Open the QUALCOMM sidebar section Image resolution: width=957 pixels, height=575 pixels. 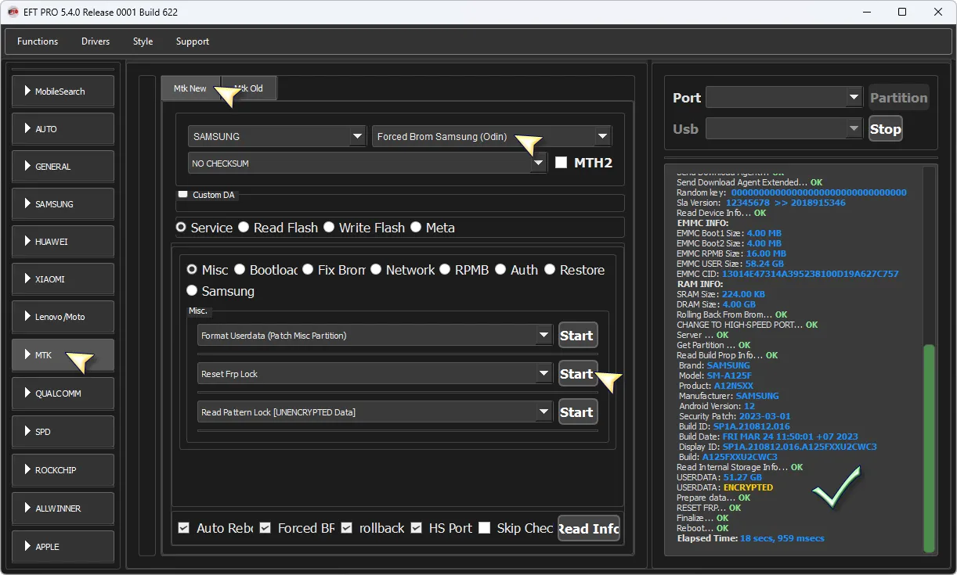(63, 394)
